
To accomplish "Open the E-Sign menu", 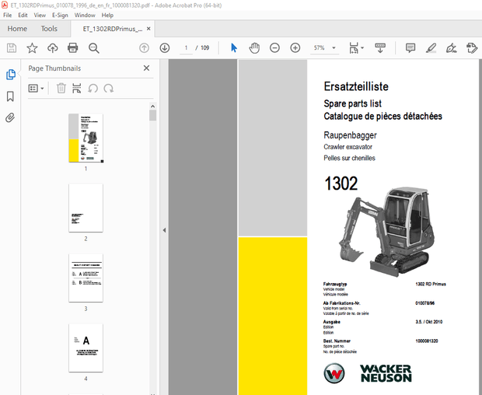I will 60,15.
